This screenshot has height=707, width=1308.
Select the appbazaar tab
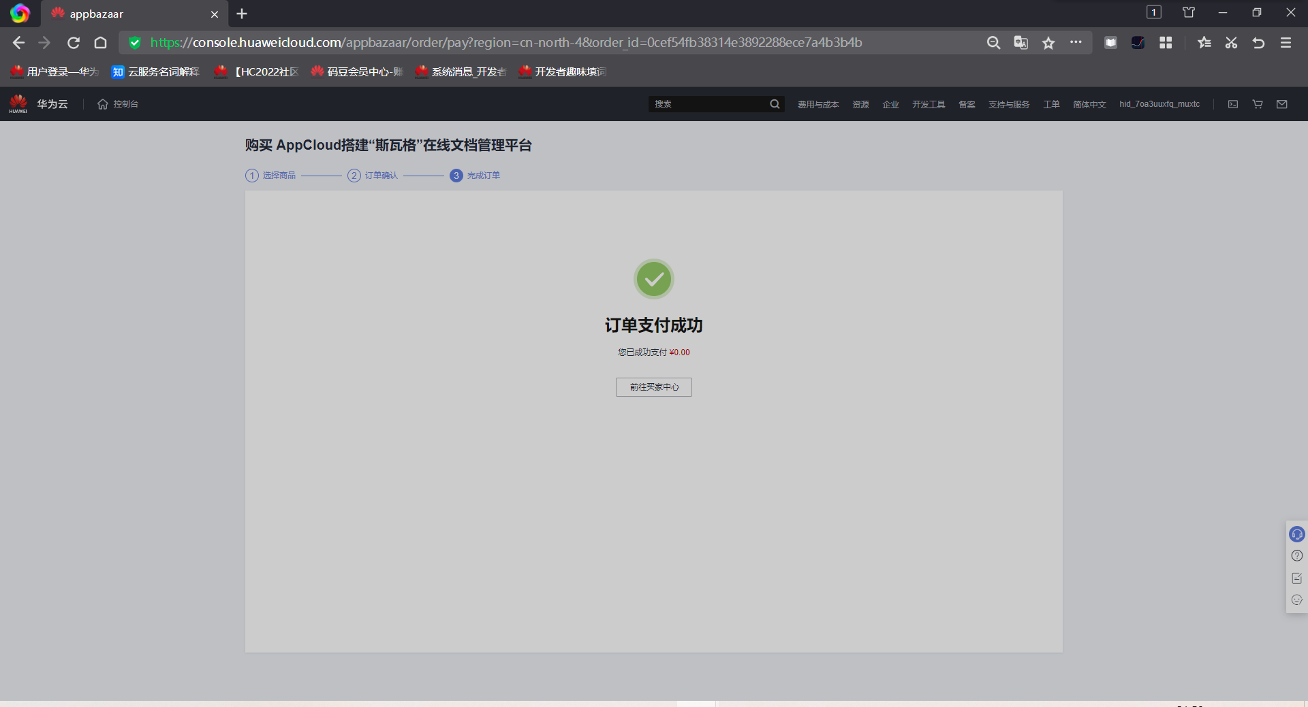[x=134, y=14]
